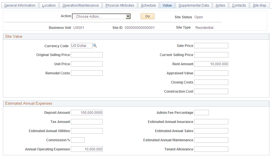View the Contacts tab
Image resolution: width=272 pixels, height=157 pixels.
coord(239,5)
